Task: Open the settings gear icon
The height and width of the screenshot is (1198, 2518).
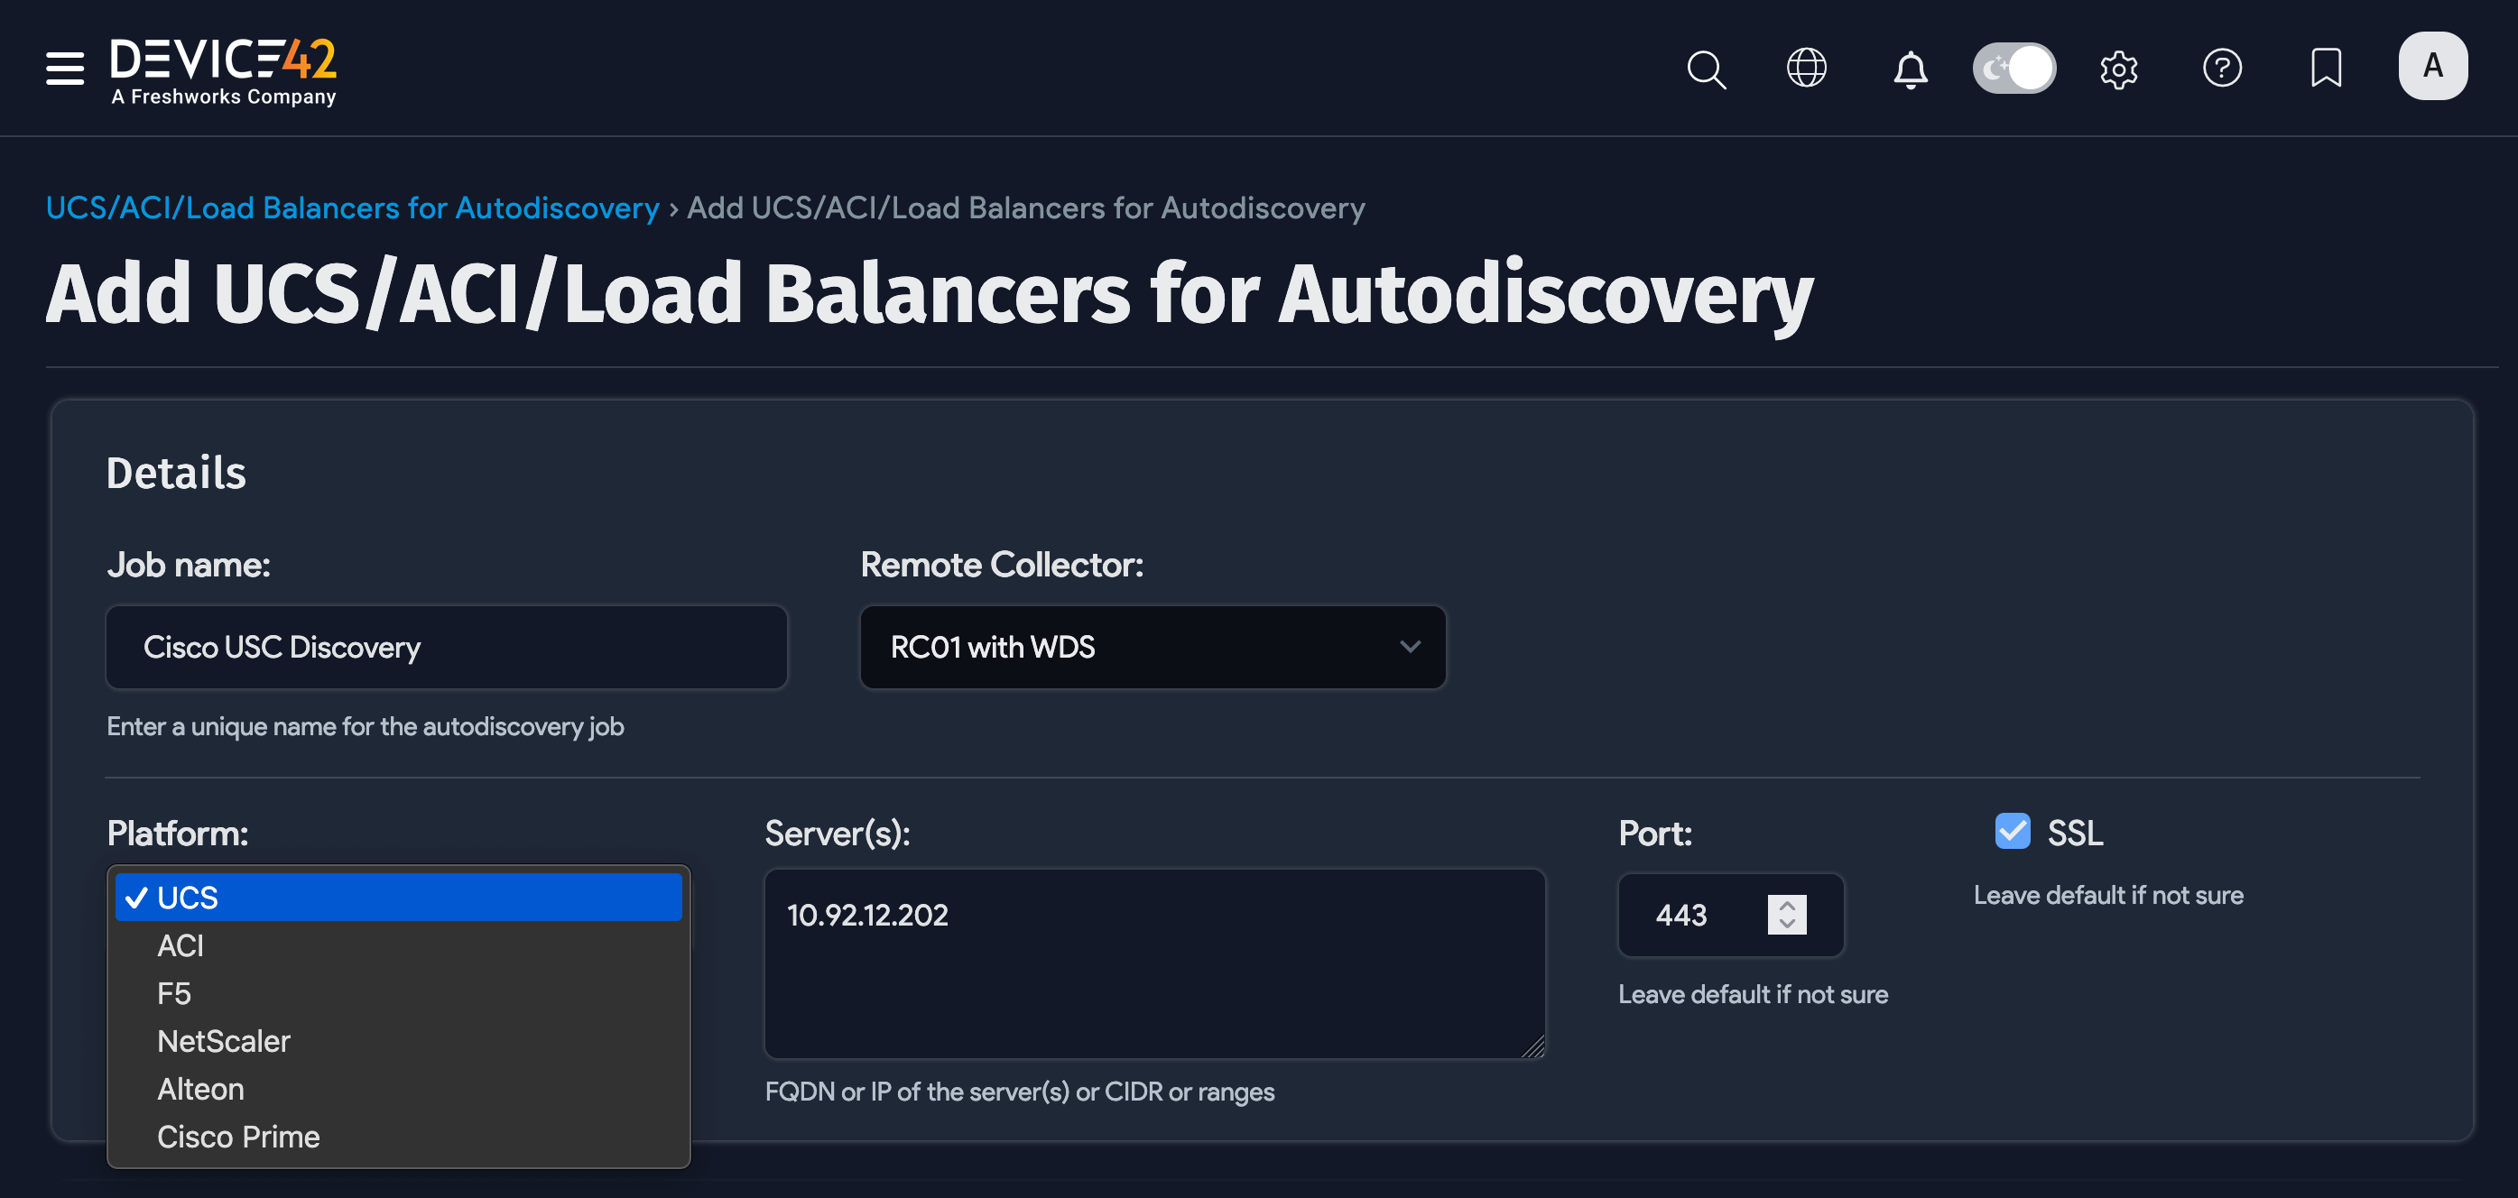Action: pos(2118,69)
